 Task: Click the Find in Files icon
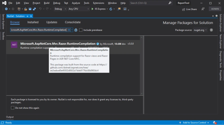[x=119, y=9]
